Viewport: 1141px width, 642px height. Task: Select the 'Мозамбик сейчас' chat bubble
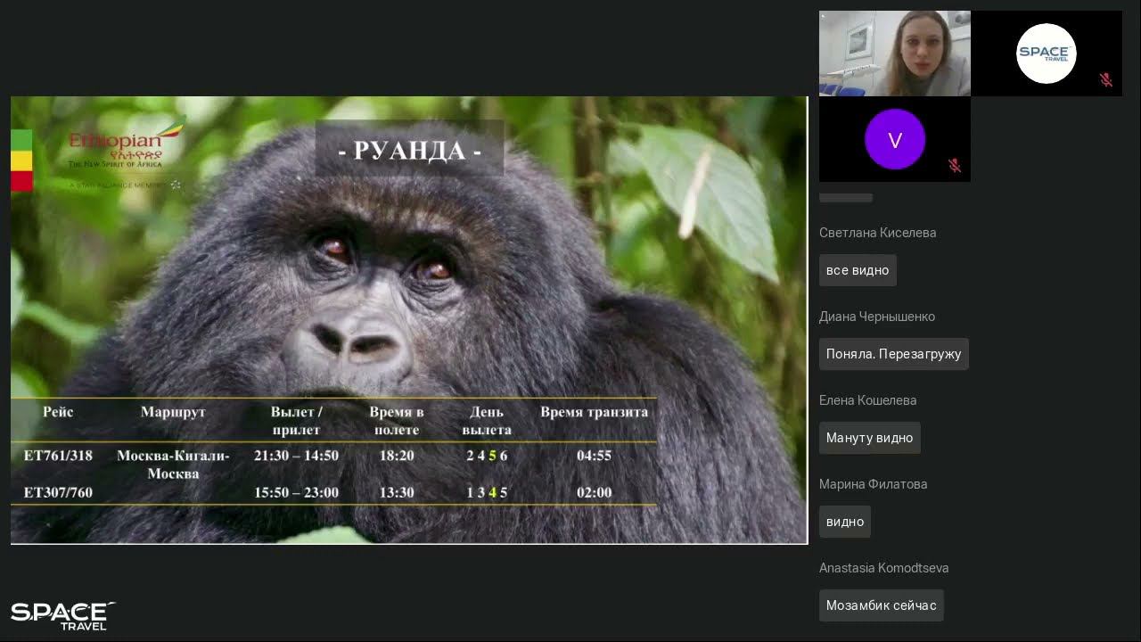click(x=881, y=605)
